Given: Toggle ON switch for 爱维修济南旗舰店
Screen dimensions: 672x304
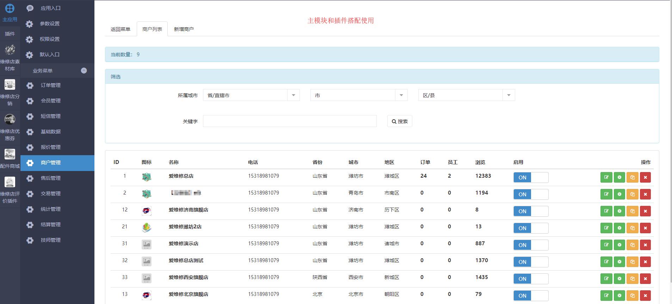Looking at the screenshot, I should tap(531, 211).
